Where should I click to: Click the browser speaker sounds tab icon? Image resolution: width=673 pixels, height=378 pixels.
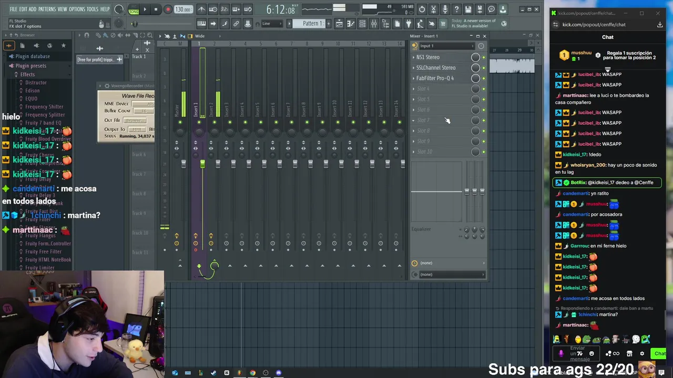(36, 46)
